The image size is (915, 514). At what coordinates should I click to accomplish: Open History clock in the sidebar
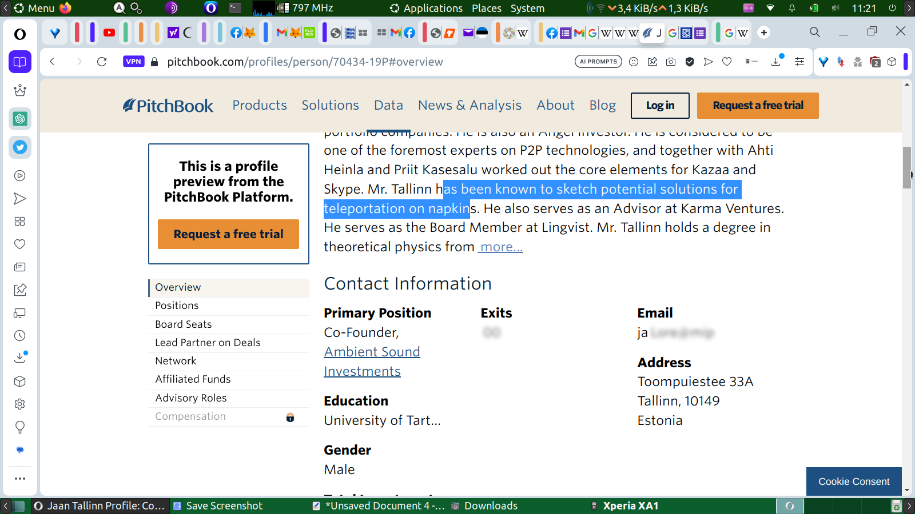pyautogui.click(x=20, y=336)
